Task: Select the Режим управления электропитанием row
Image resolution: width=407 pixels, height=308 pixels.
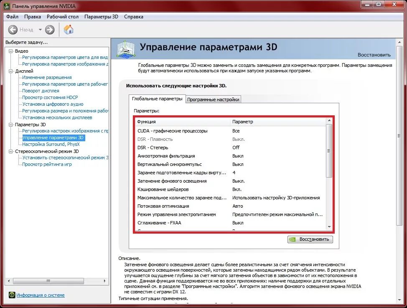Action: [x=230, y=214]
